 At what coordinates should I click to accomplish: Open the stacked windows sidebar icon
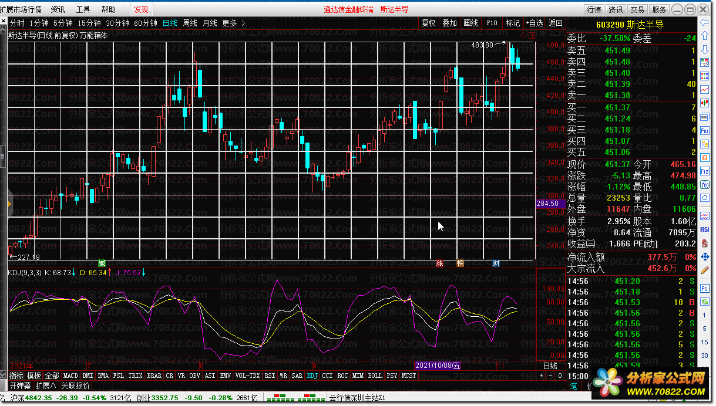tap(704, 116)
